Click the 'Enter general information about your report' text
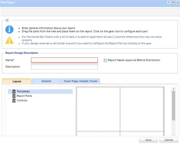Viewport: 180px width, 144px height. [x=48, y=28]
